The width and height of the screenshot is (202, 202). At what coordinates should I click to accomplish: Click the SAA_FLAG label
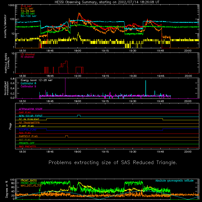pos(25,133)
